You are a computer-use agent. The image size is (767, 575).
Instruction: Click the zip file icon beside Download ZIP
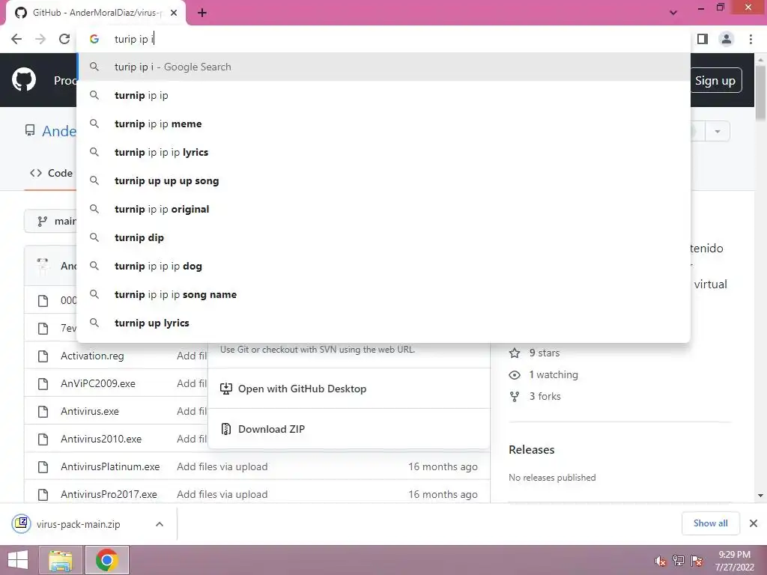(225, 429)
